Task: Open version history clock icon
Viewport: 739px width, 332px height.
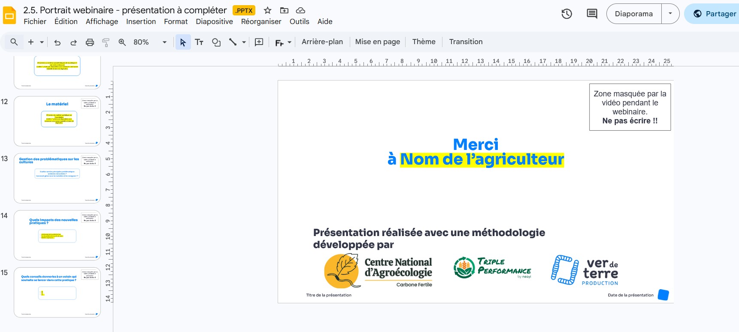Action: (x=566, y=14)
